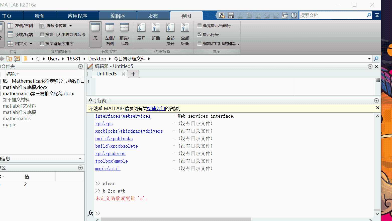392x221 pixels.
Task: Click the undo arrow icon
Action: 267,15
